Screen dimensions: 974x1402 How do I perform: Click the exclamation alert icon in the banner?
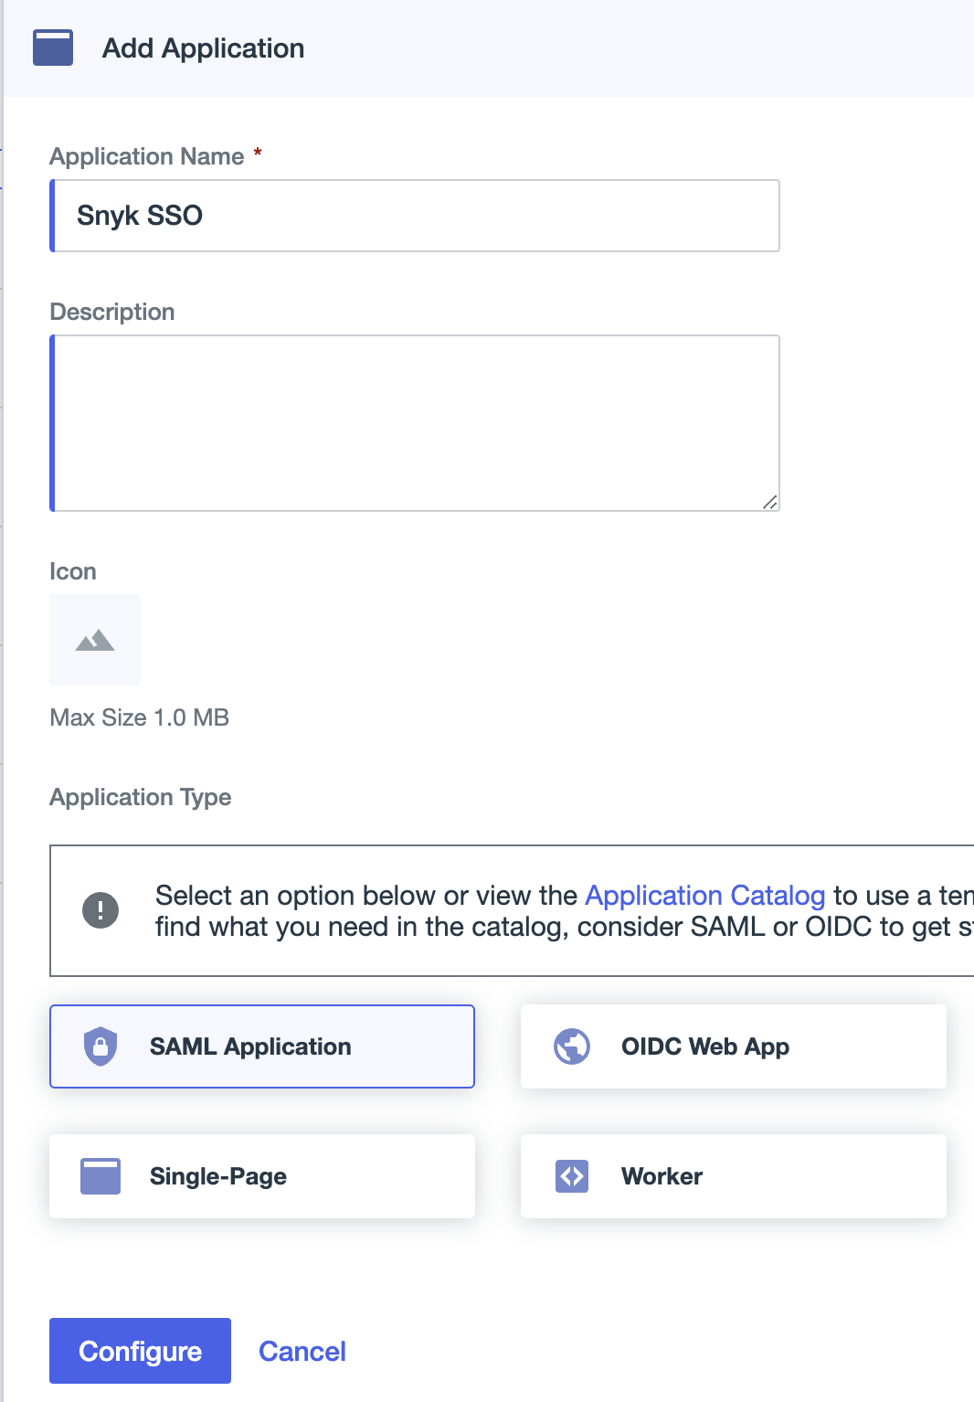100,909
